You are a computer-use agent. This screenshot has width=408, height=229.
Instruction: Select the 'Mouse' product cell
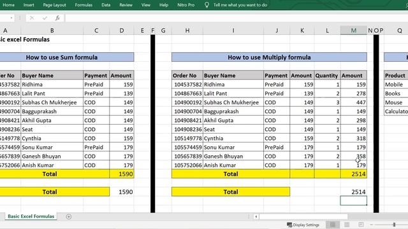tap(396, 102)
